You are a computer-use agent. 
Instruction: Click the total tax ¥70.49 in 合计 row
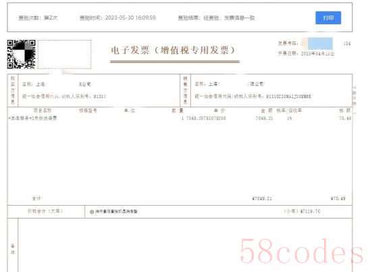point(338,198)
